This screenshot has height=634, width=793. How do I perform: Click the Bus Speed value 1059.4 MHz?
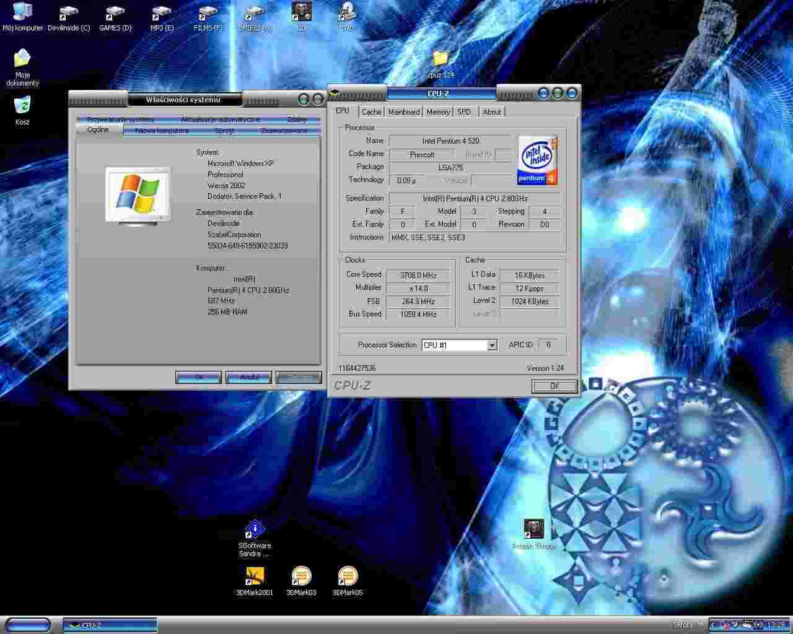418,315
